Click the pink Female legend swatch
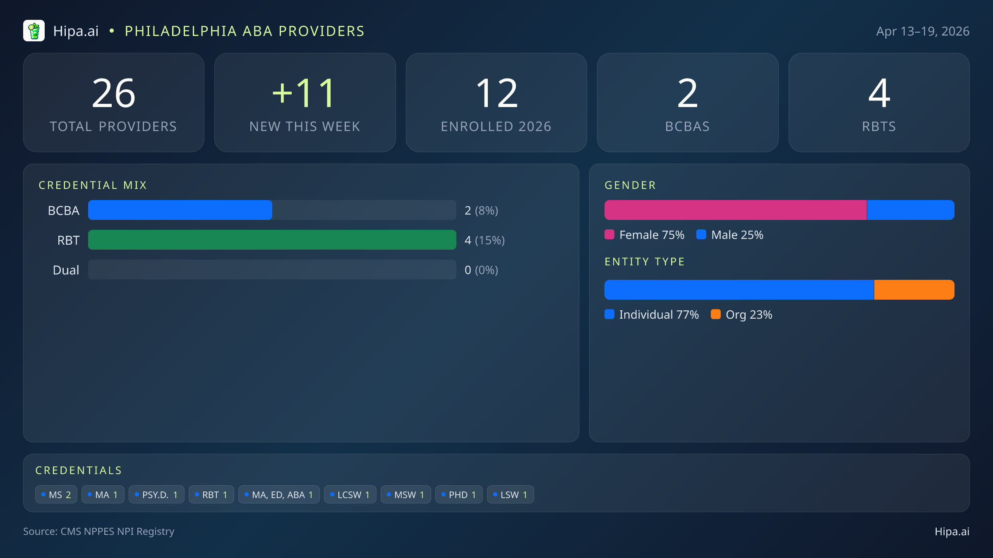Viewport: 993px width, 558px height. coord(609,235)
